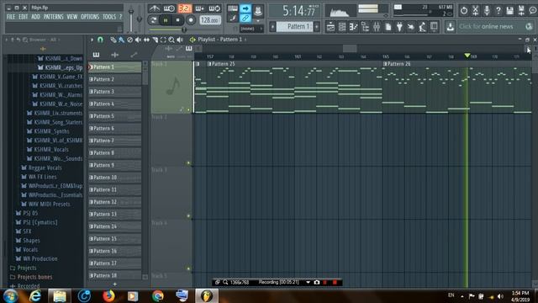The image size is (538, 303).
Task: Toggle loop recording button
Action: point(215,8)
